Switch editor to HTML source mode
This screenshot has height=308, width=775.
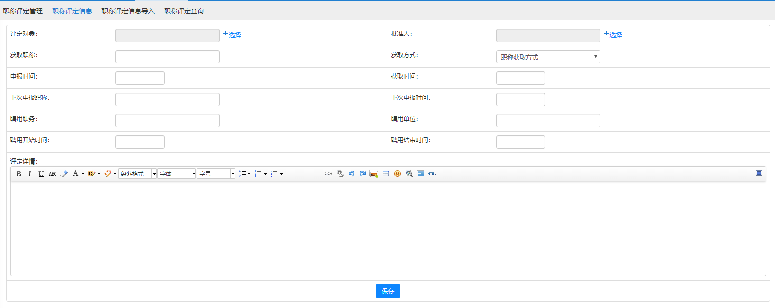[x=432, y=174]
